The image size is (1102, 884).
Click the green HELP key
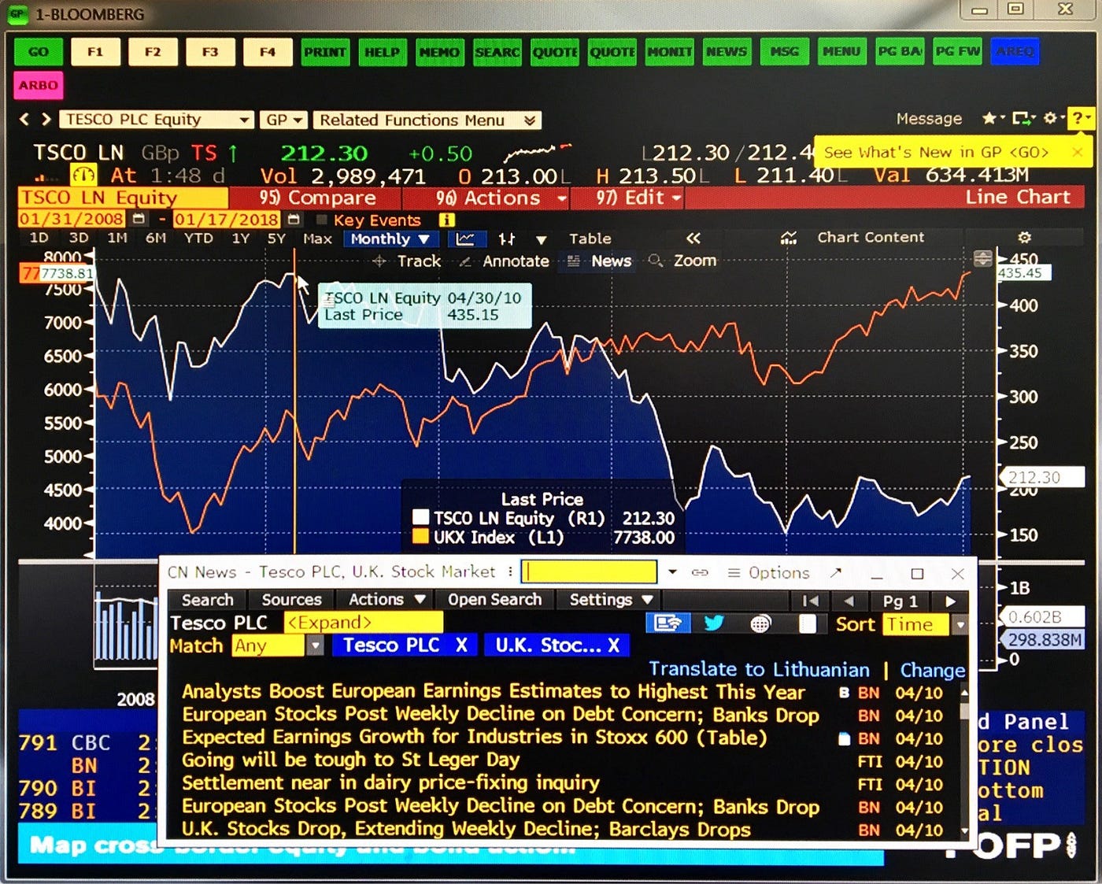pyautogui.click(x=383, y=52)
